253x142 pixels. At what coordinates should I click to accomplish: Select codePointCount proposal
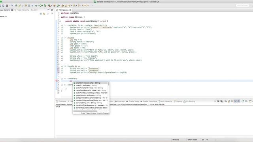(91, 93)
